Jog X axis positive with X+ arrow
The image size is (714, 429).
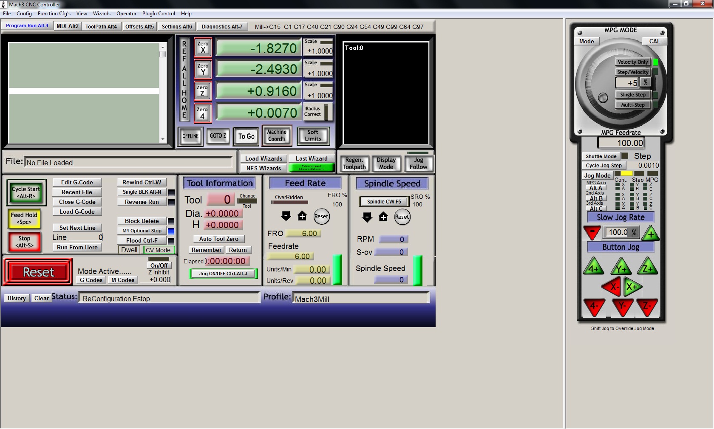coord(632,287)
